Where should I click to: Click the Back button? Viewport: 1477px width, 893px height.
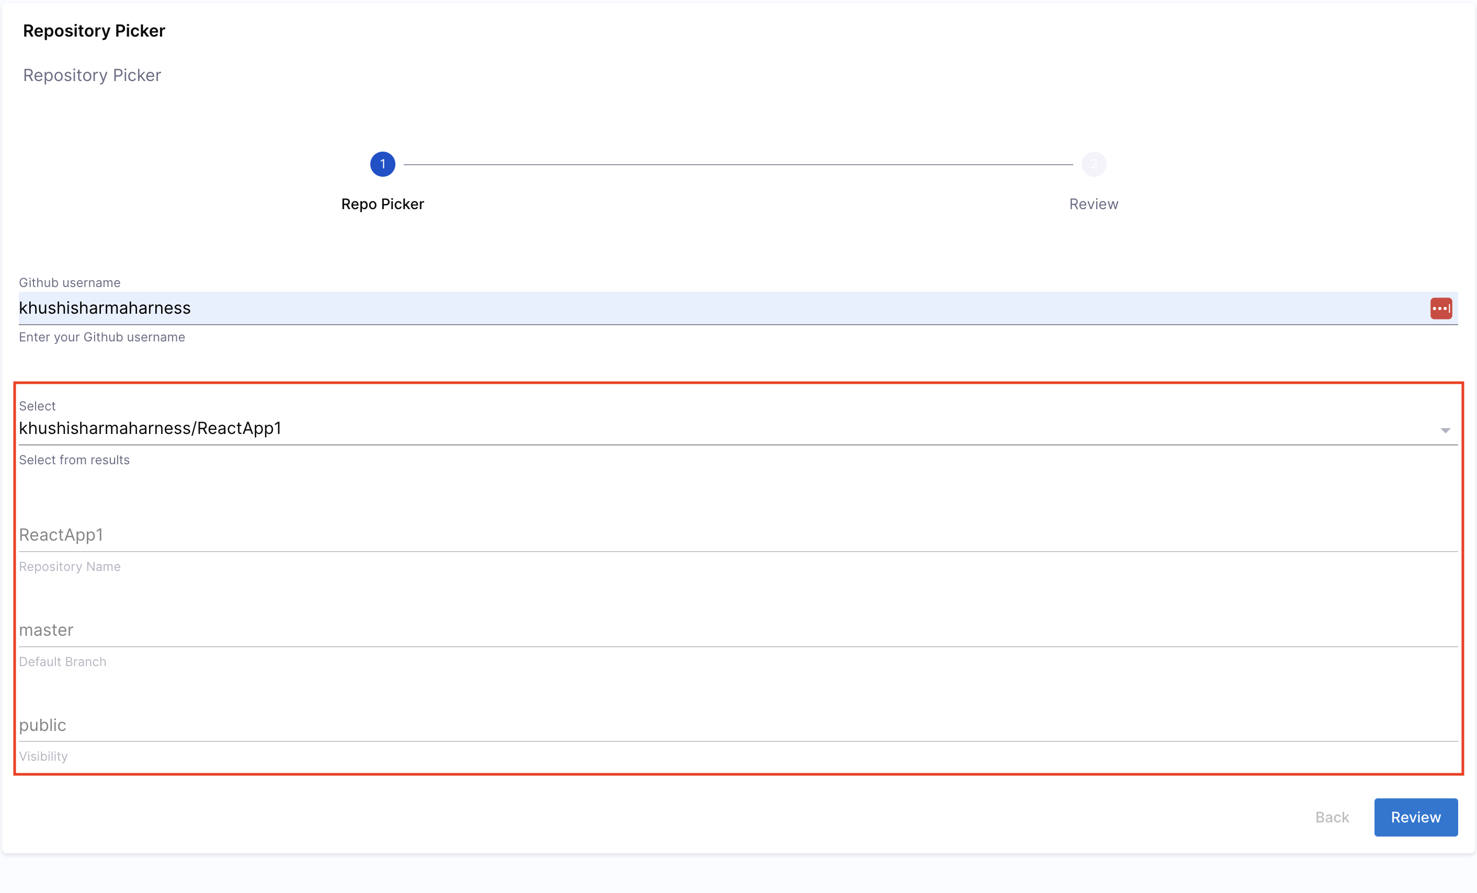1331,817
